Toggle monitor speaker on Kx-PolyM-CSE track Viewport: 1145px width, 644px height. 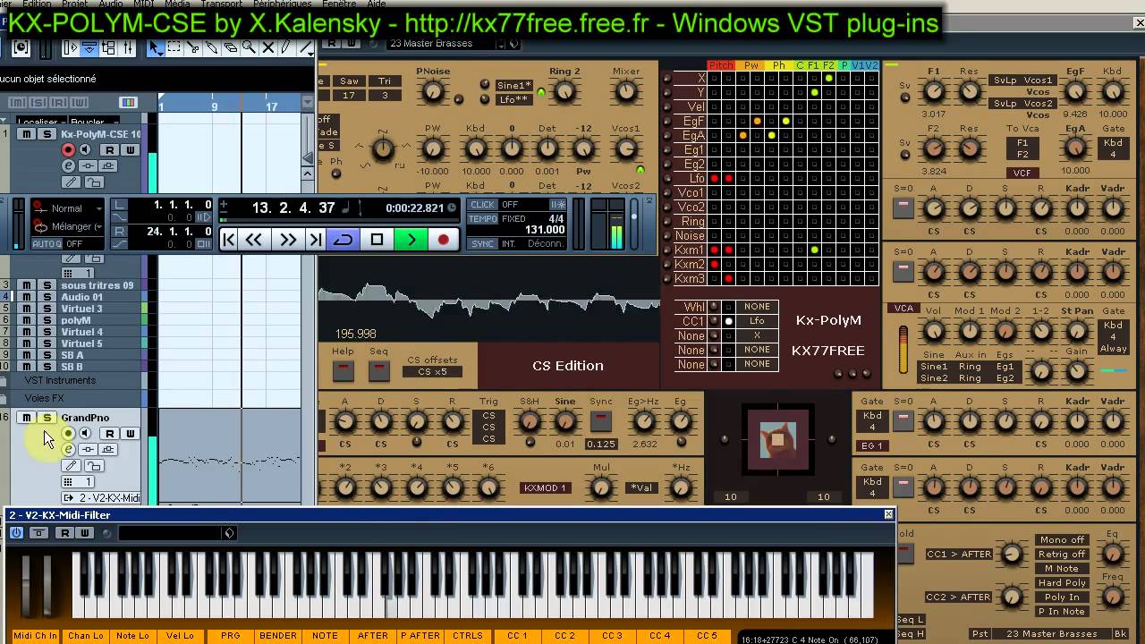(x=85, y=150)
